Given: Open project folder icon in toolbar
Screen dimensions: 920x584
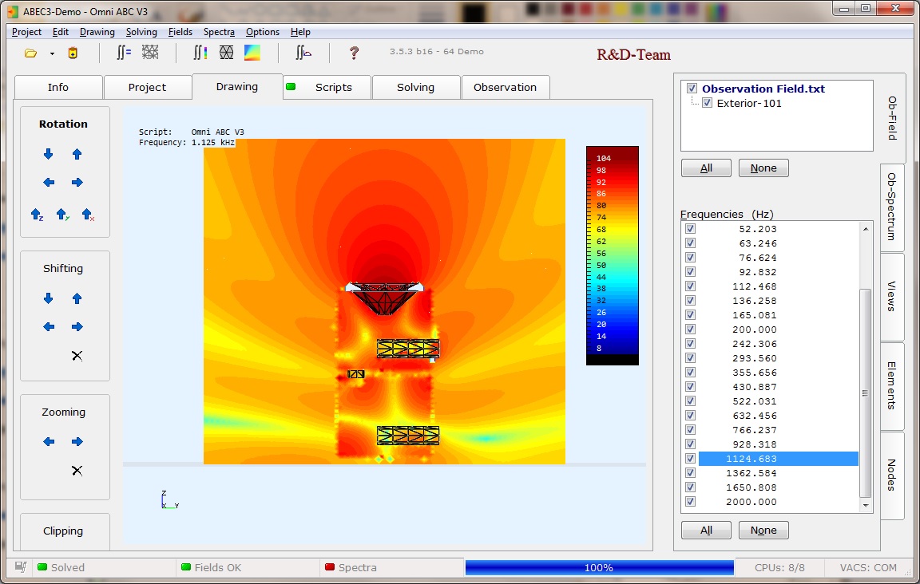Looking at the screenshot, I should [x=30, y=53].
